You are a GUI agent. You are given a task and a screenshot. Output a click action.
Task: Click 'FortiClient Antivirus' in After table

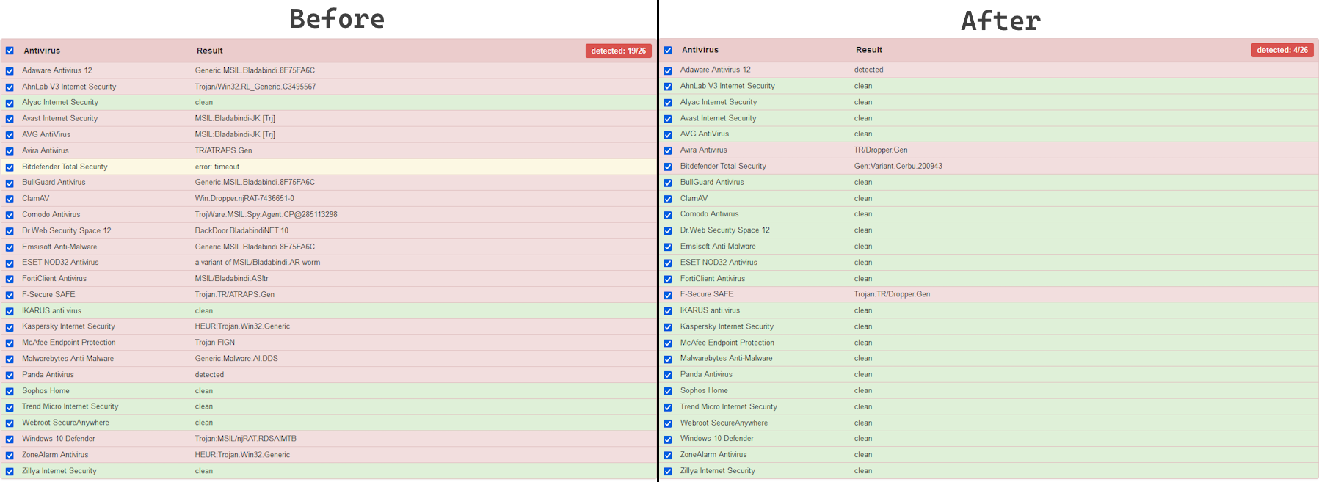point(713,278)
